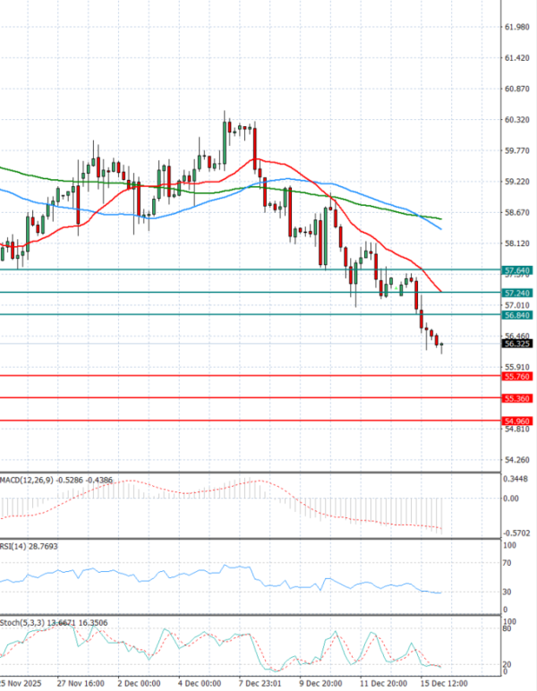Click the RSI 70 level axis label
This screenshot has width=537, height=691.
point(509,563)
